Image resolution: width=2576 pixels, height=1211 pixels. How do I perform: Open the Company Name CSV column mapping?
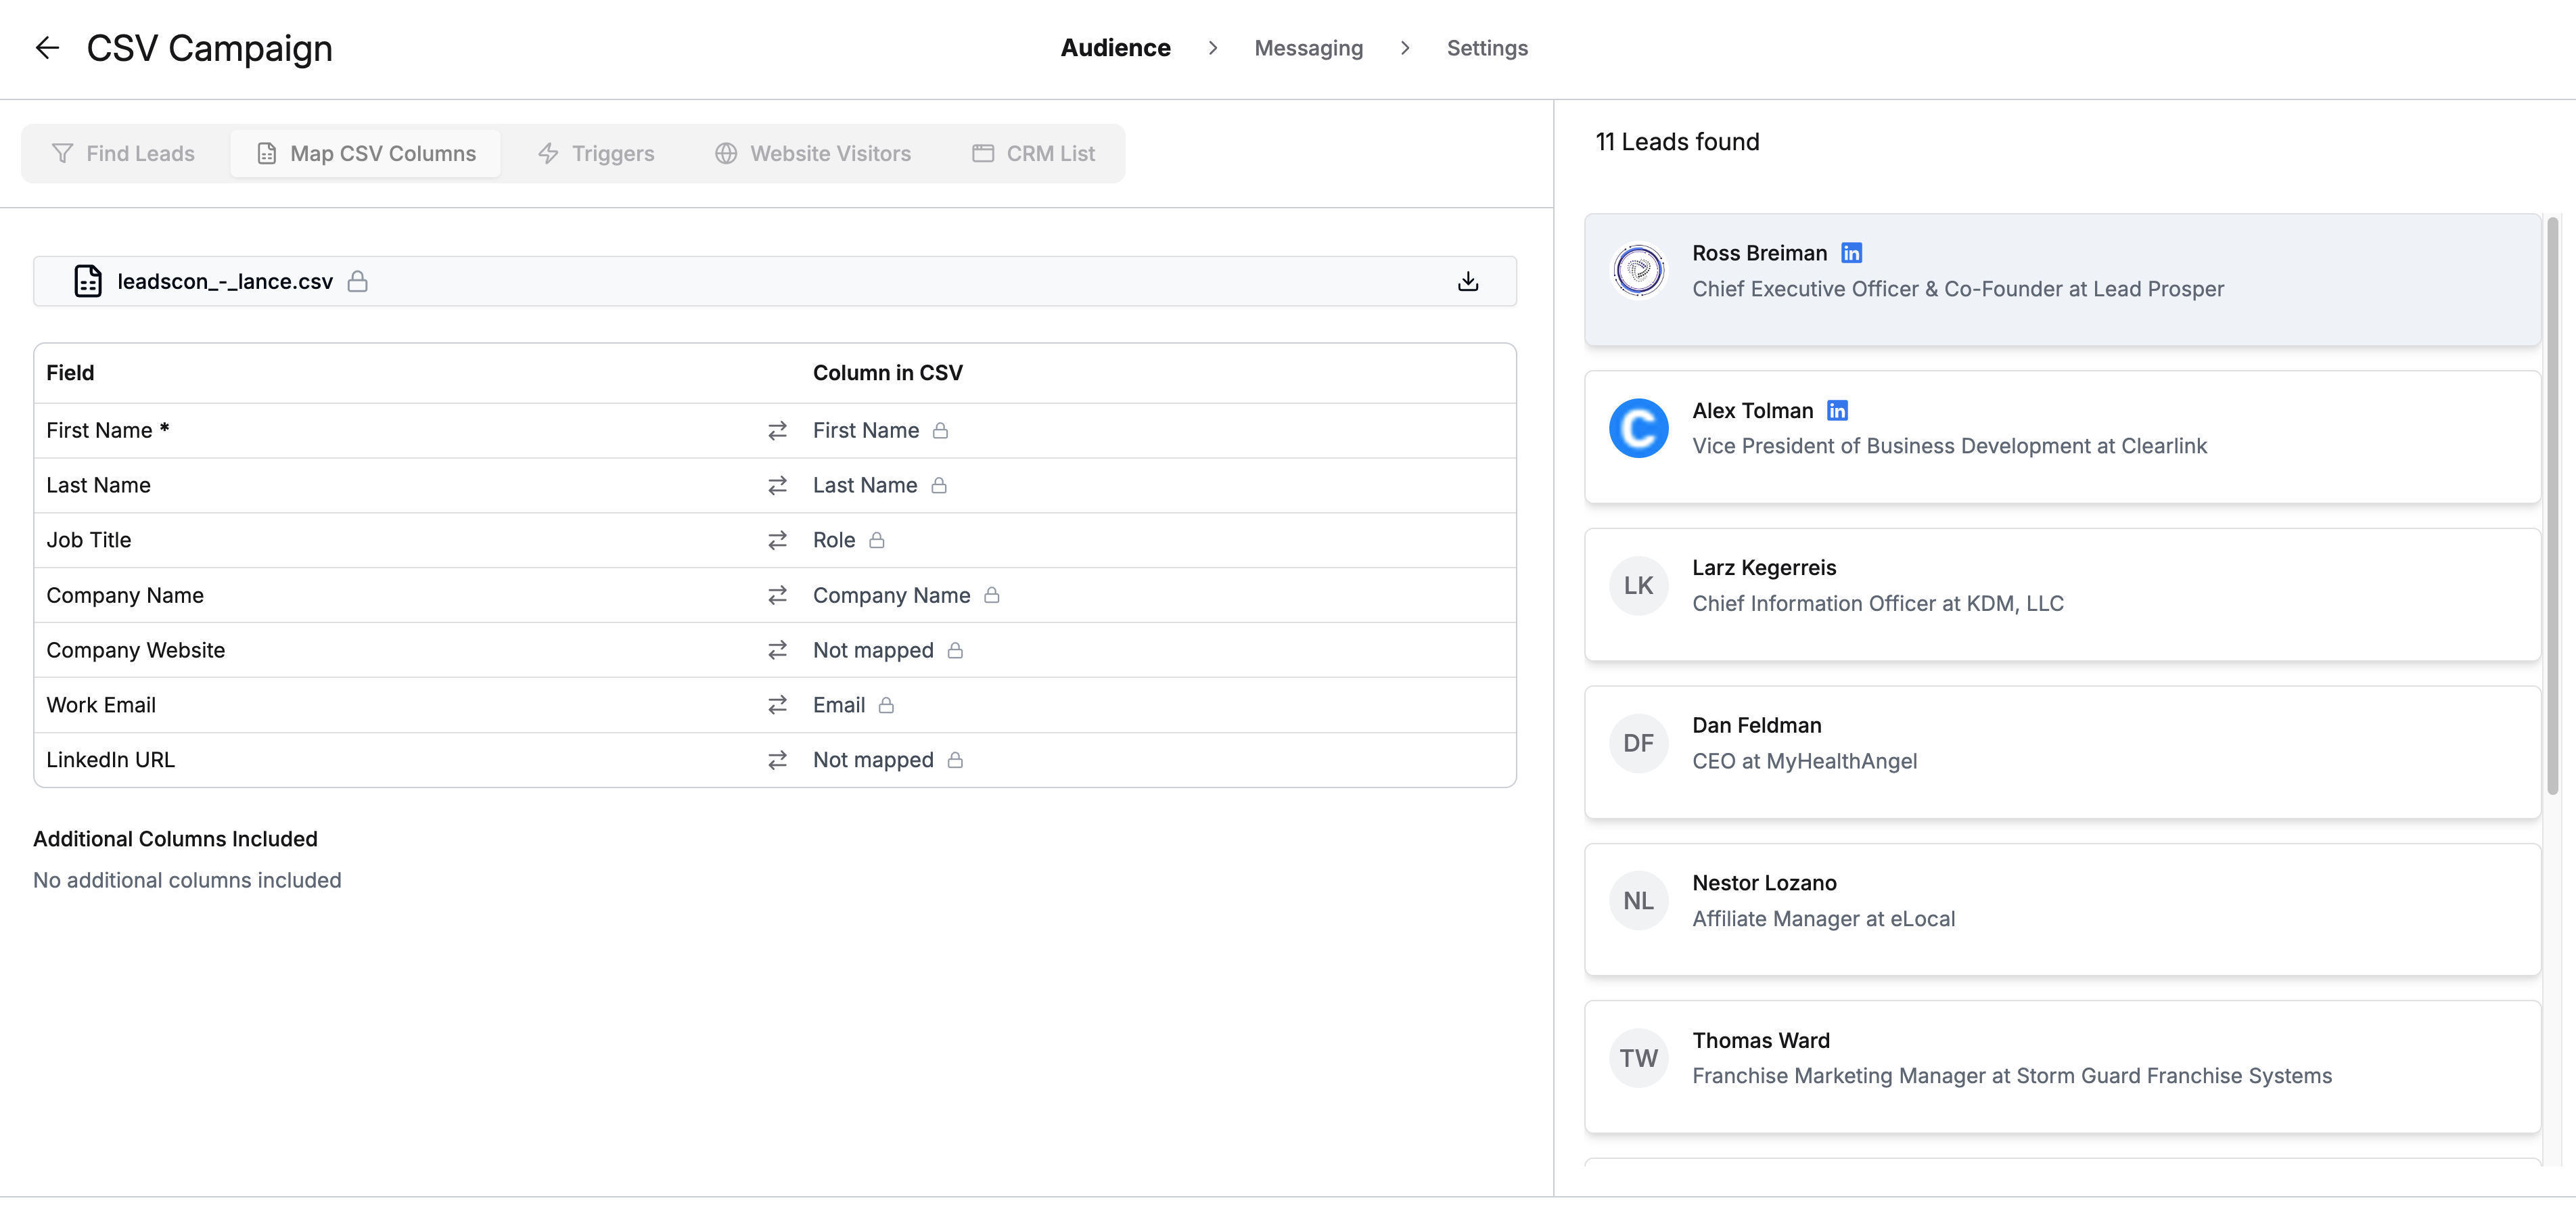[891, 596]
